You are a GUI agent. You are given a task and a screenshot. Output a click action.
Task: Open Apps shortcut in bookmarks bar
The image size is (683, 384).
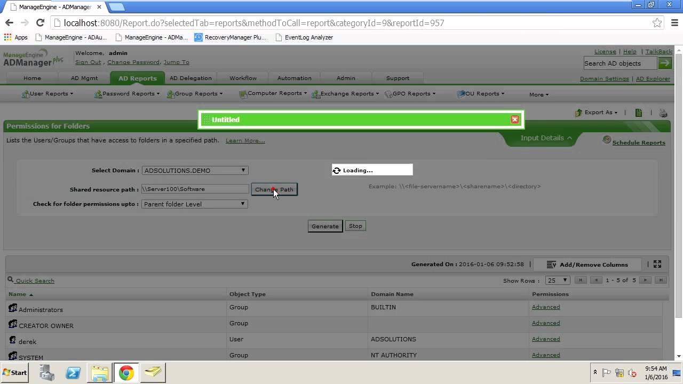click(x=15, y=37)
